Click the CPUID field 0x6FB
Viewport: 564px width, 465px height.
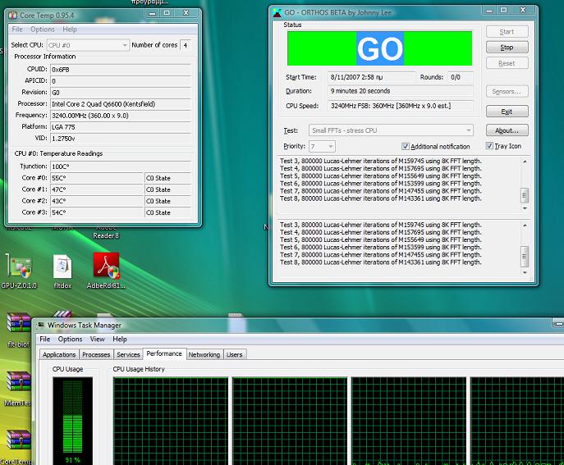(120, 70)
